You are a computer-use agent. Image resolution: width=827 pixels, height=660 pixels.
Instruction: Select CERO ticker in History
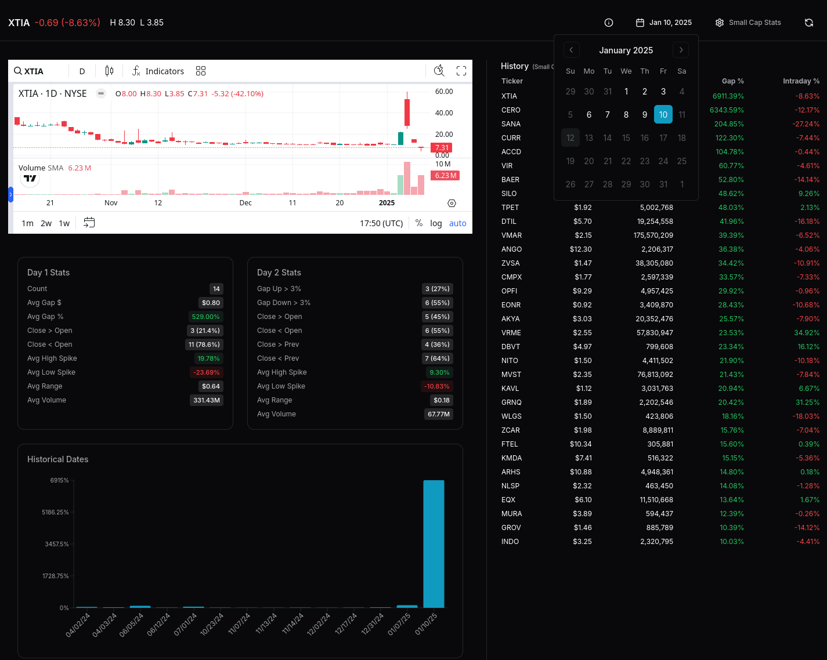click(511, 110)
